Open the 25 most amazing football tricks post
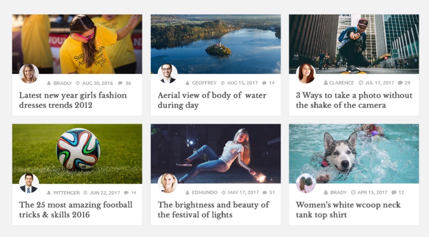This screenshot has width=429, height=237. 76,210
